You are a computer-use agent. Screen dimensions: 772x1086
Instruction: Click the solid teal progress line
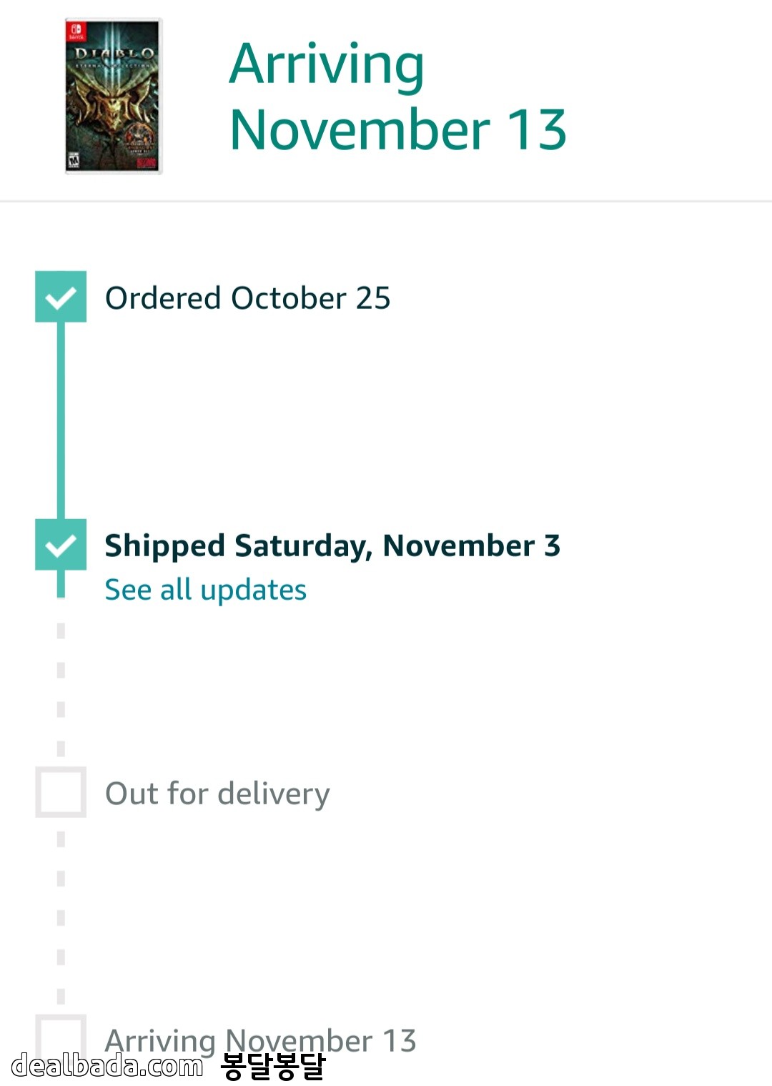(61, 420)
